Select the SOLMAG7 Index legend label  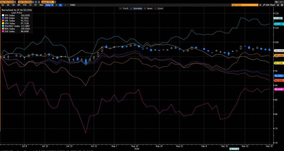12,26
